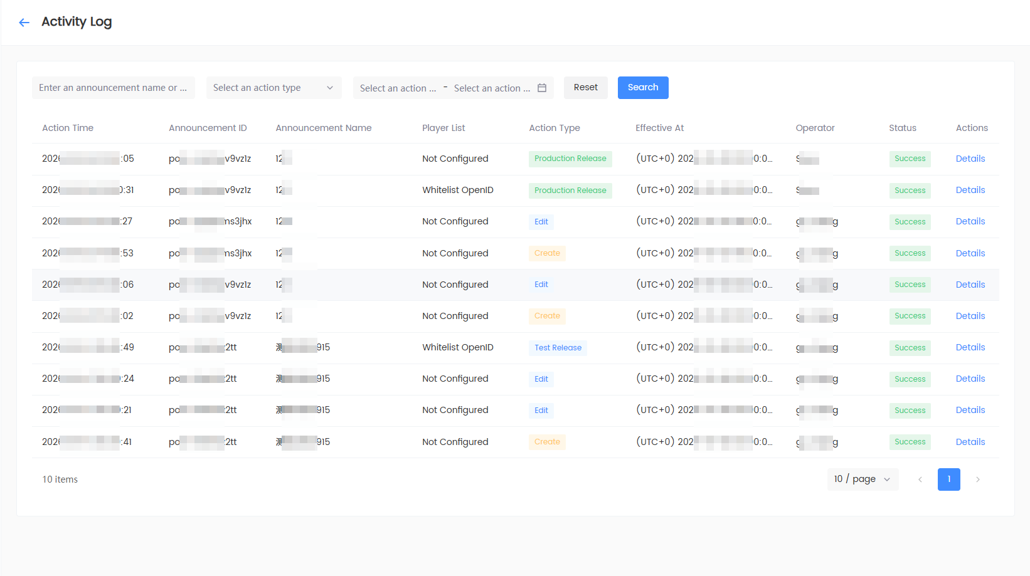The height and width of the screenshot is (576, 1030).
Task: Click the 'Action Type' column header
Action: 555,128
